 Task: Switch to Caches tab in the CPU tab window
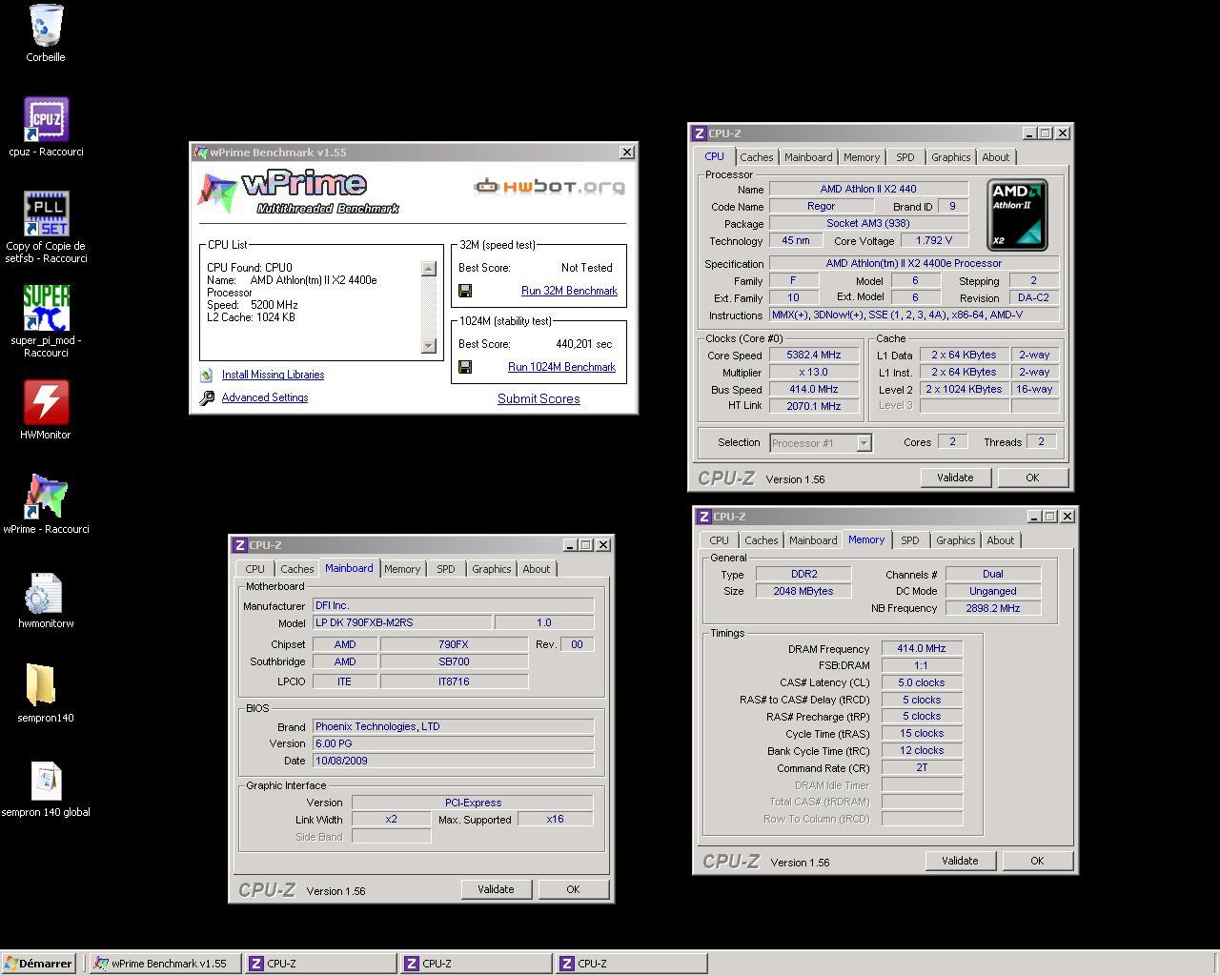tap(757, 157)
